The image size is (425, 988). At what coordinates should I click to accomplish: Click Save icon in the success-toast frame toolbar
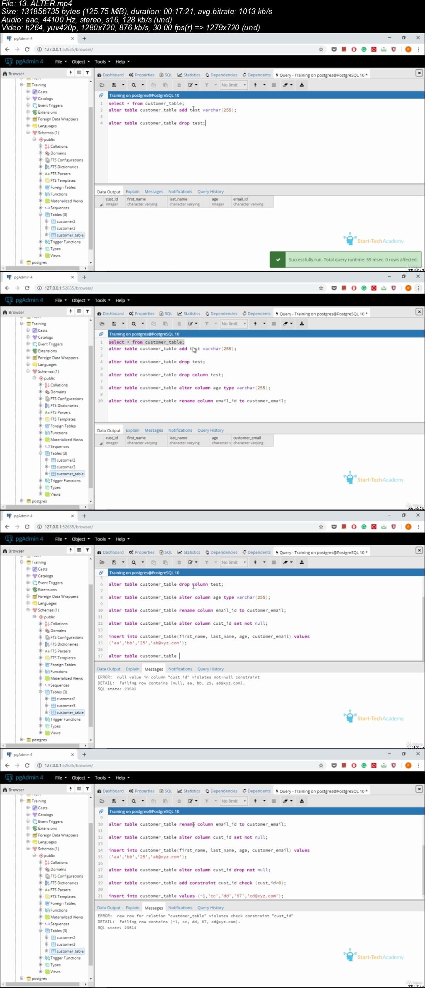point(114,85)
